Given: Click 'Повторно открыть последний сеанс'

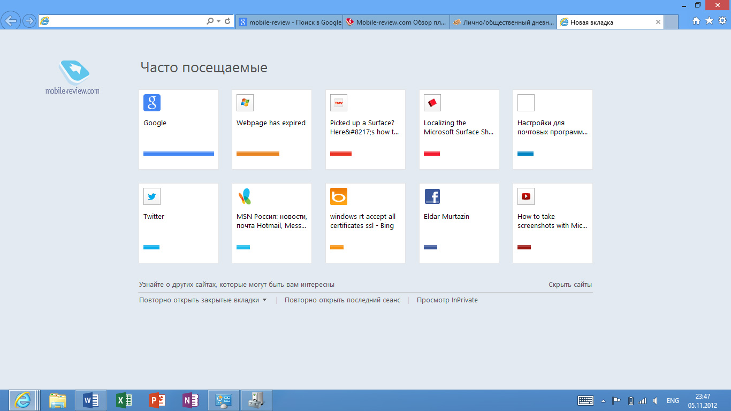Looking at the screenshot, I should [342, 300].
